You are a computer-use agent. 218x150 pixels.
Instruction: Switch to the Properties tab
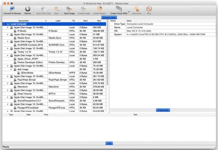(x=163, y=110)
